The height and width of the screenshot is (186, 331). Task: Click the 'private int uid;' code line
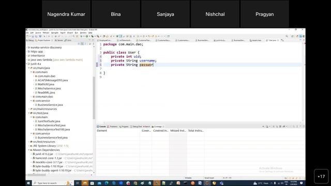point(126,56)
